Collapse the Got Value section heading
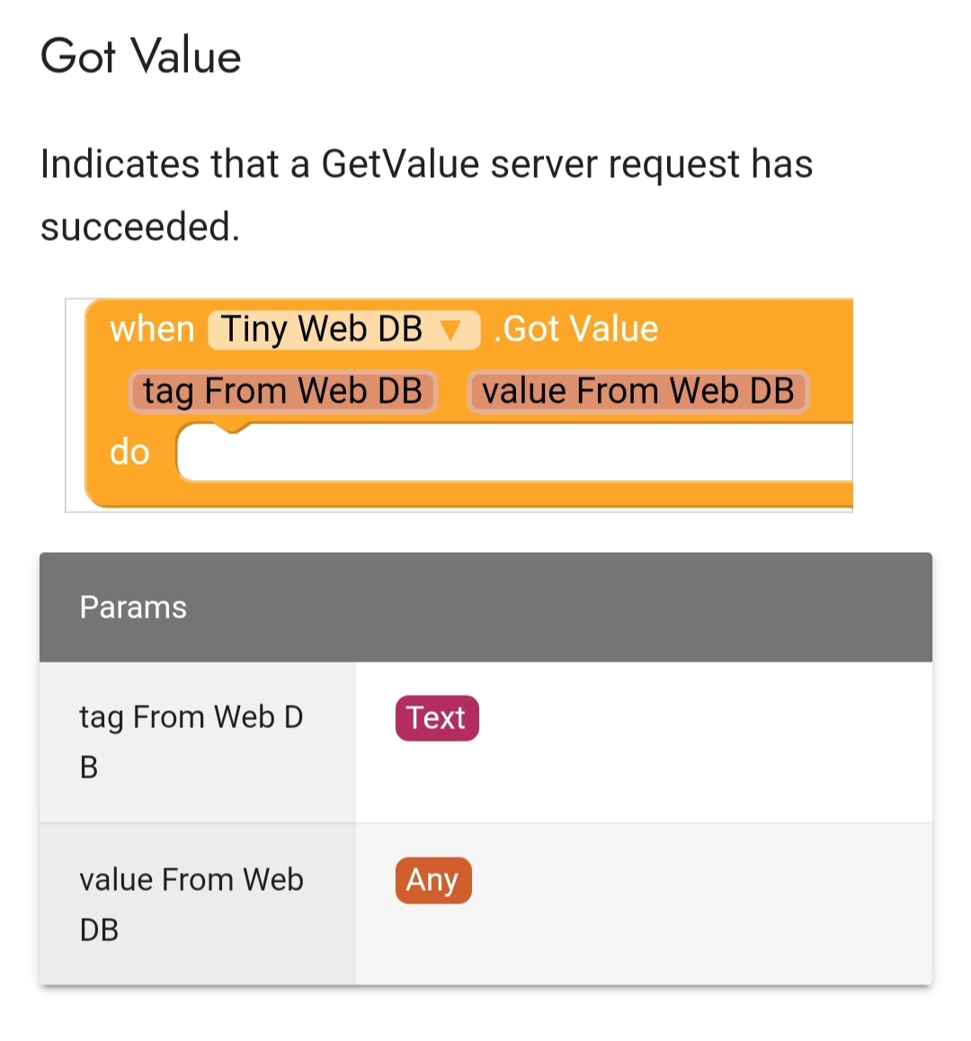The height and width of the screenshot is (1041, 971). point(140,56)
